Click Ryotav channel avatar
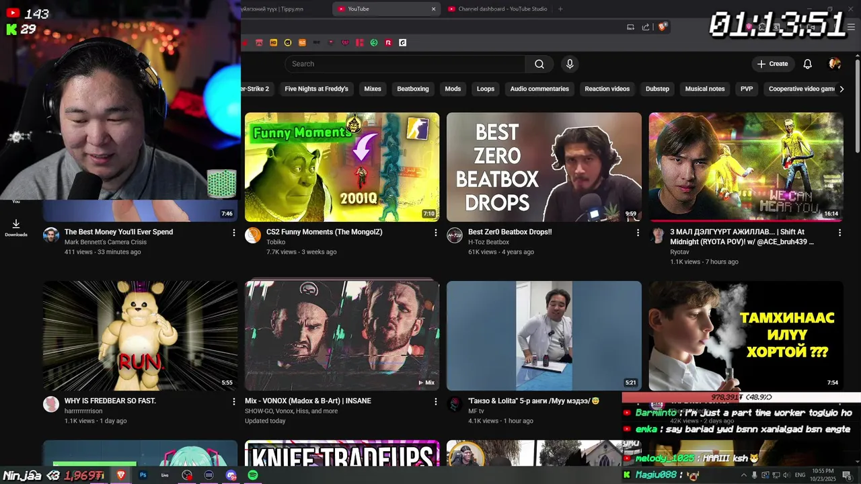This screenshot has width=861, height=484. 657,235
